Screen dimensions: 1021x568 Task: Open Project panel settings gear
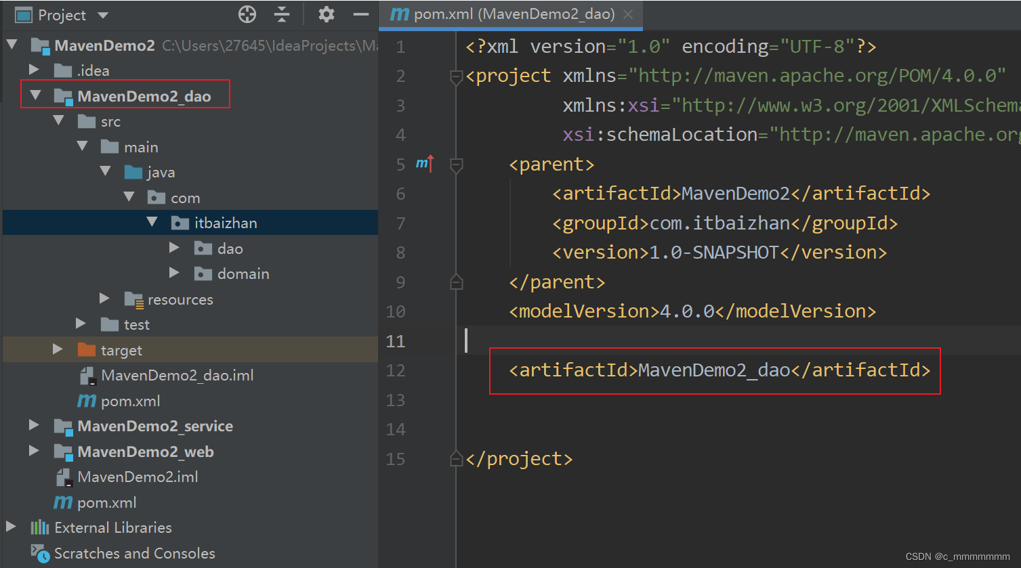pyautogui.click(x=327, y=14)
